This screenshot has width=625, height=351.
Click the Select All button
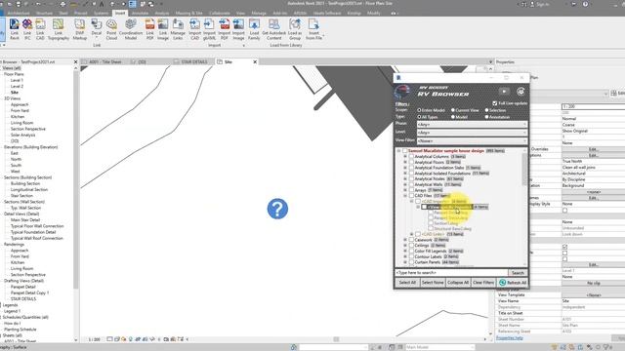pyautogui.click(x=407, y=283)
